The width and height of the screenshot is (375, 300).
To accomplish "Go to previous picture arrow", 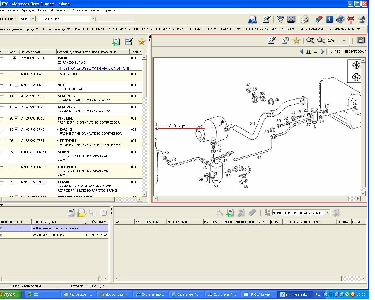I will click(x=301, y=52).
